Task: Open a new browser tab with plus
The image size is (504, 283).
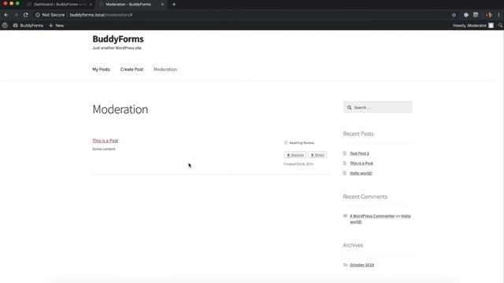Action: point(174,5)
